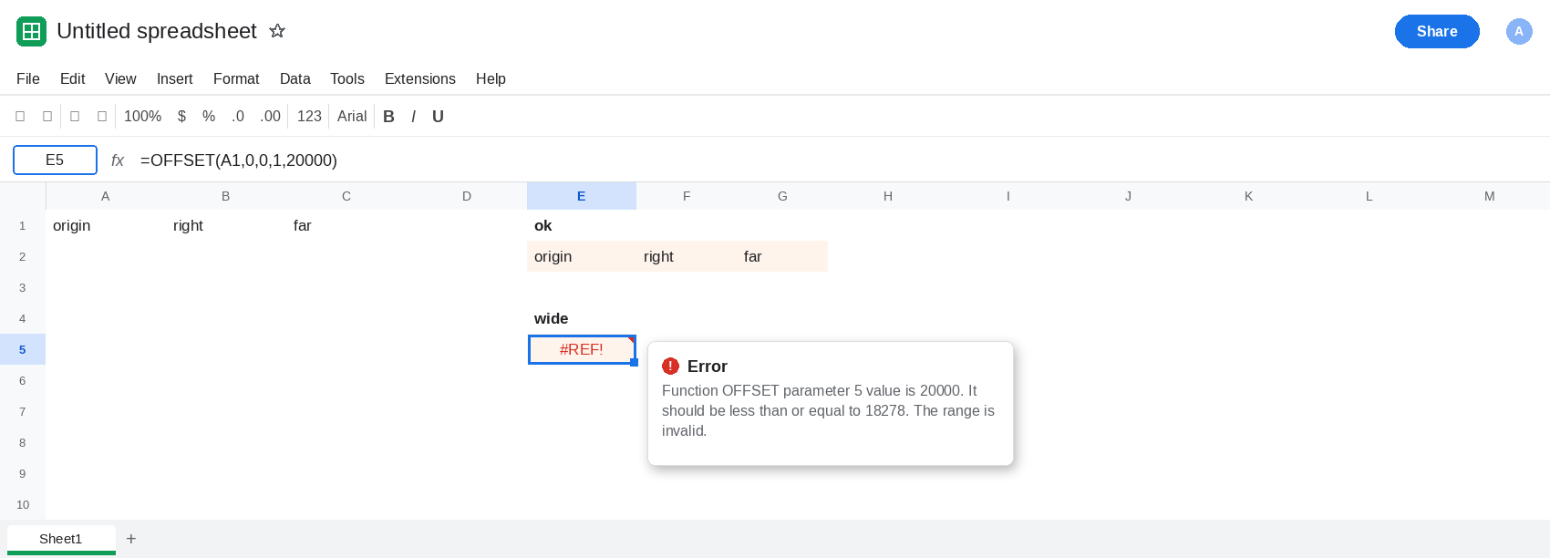Format as currency with $ button

[181, 117]
